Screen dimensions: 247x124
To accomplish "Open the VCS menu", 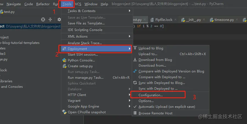I will click(x=78, y=4).
